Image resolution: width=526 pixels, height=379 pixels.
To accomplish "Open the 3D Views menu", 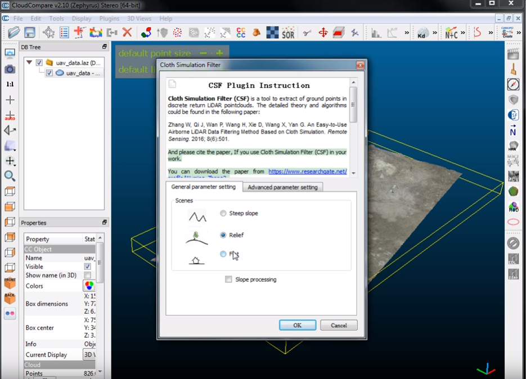I will (x=139, y=19).
